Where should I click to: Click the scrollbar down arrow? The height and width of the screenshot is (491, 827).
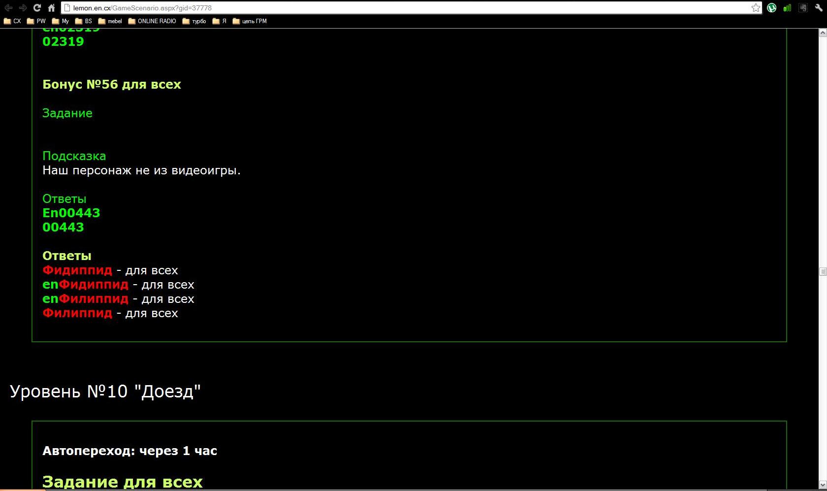point(823,485)
